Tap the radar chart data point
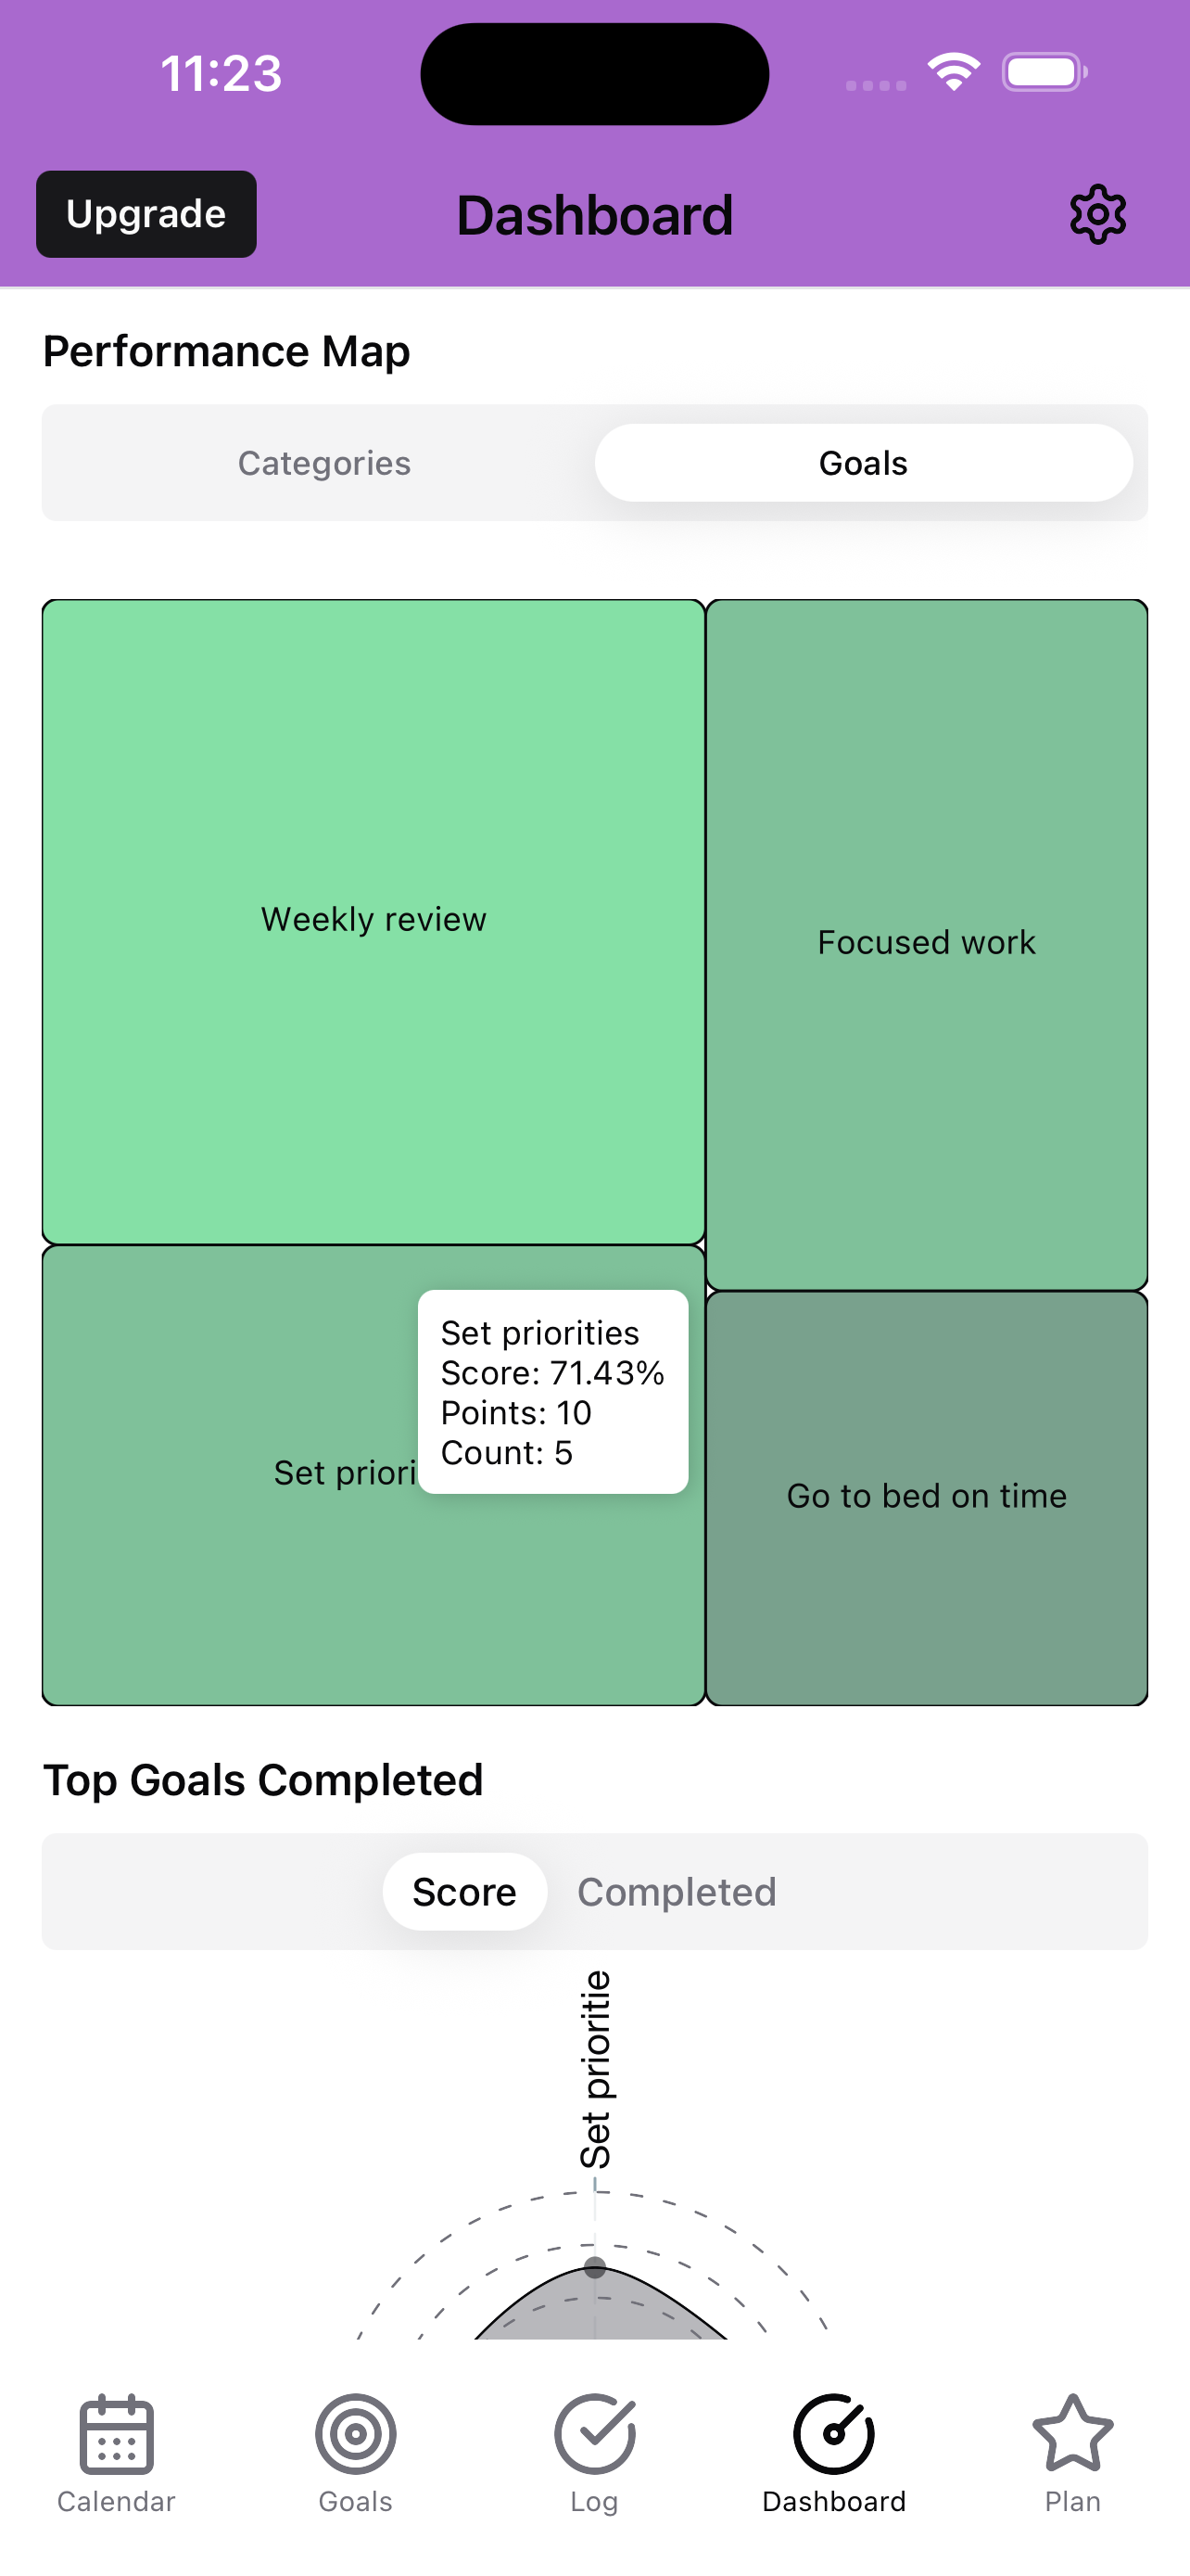 [x=594, y=2267]
